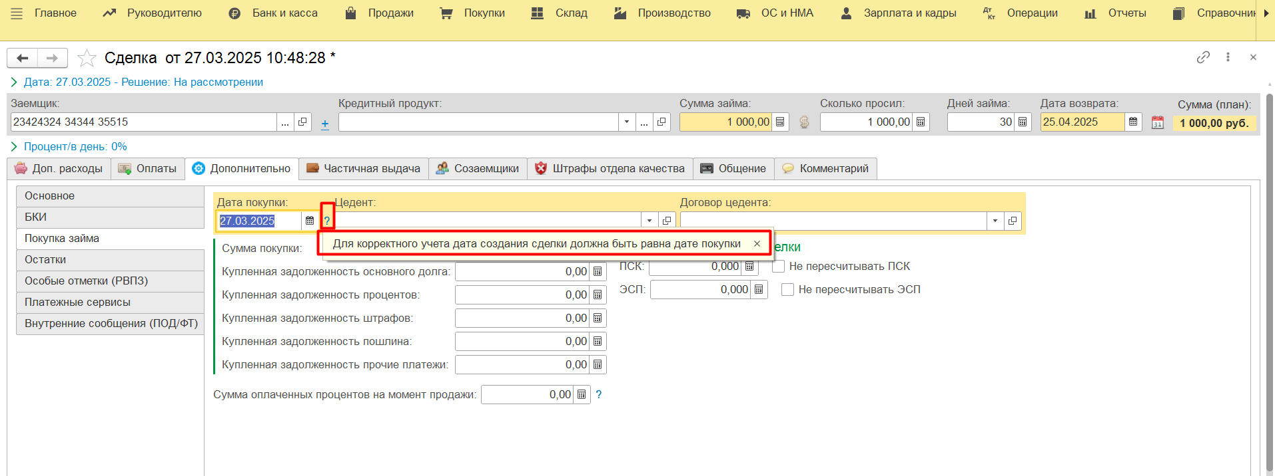Click the question mark hint near Дата покупки
1275x476 pixels.
326,221
